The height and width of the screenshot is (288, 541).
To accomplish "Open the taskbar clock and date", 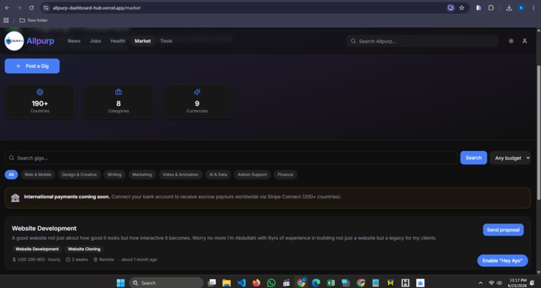I will (517, 283).
